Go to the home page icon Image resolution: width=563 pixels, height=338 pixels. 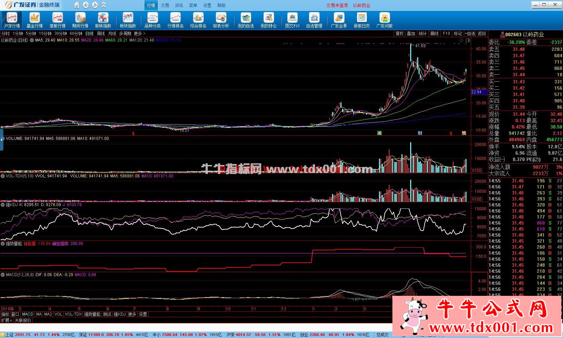(77, 5)
